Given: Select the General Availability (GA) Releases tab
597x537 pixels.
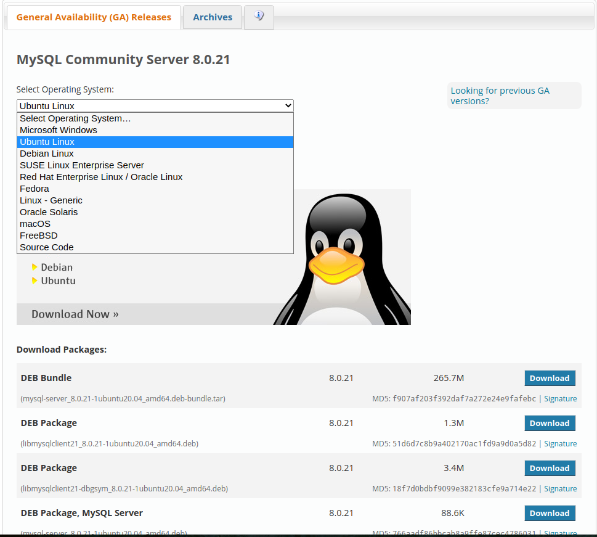Looking at the screenshot, I should (93, 17).
